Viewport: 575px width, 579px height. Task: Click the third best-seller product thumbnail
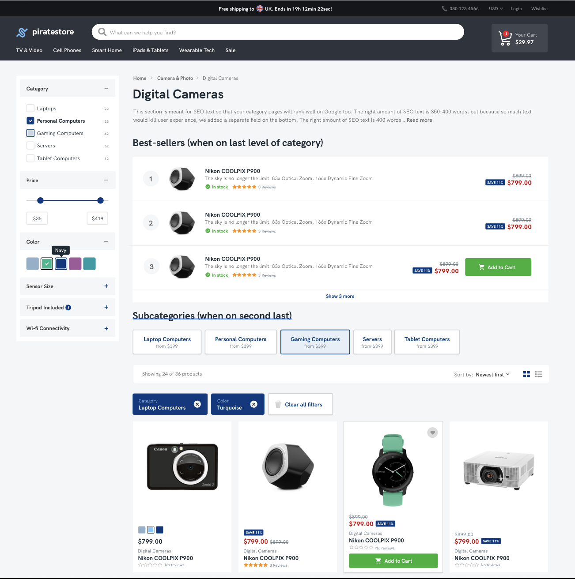point(182,267)
